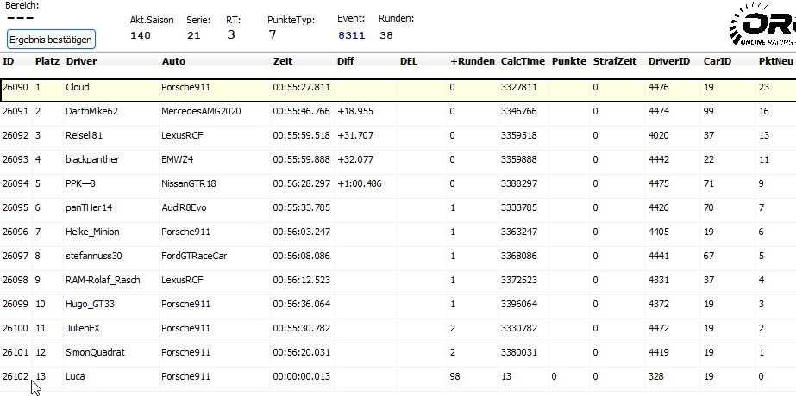This screenshot has height=396, width=796.
Task: Click the Ergebnis bestätigen button
Action: coord(51,40)
